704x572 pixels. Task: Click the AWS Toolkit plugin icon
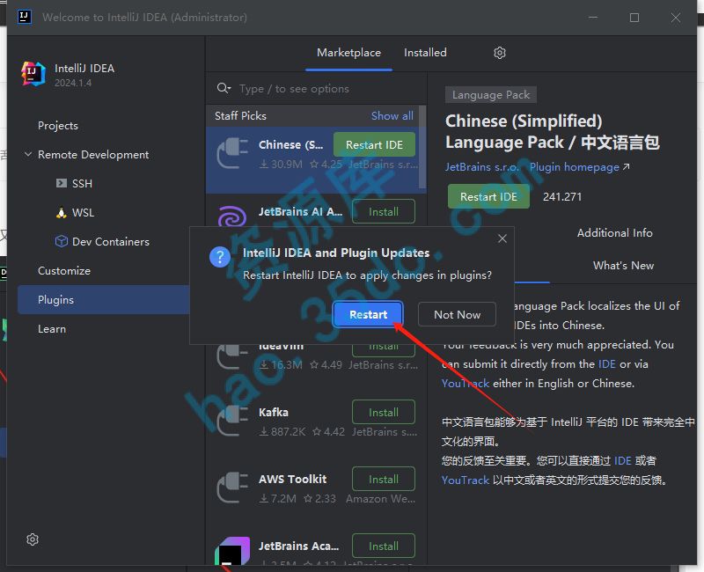coord(232,488)
